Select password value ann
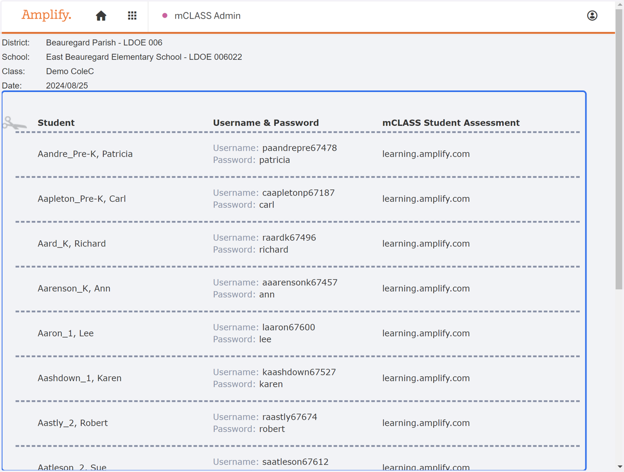This screenshot has width=624, height=472. (x=267, y=294)
